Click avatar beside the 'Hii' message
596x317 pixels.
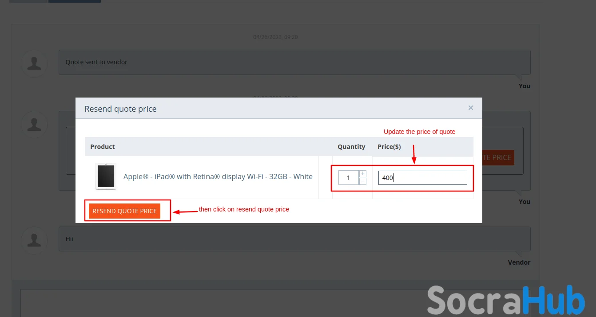tap(34, 240)
